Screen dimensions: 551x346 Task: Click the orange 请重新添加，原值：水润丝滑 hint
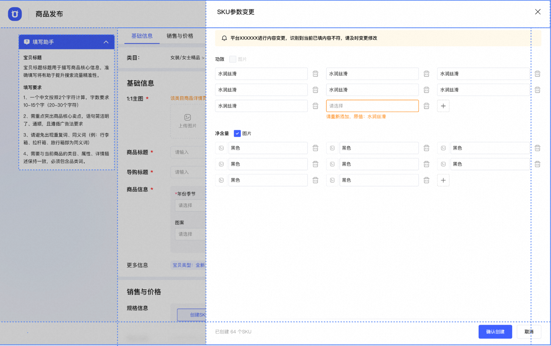[356, 117]
